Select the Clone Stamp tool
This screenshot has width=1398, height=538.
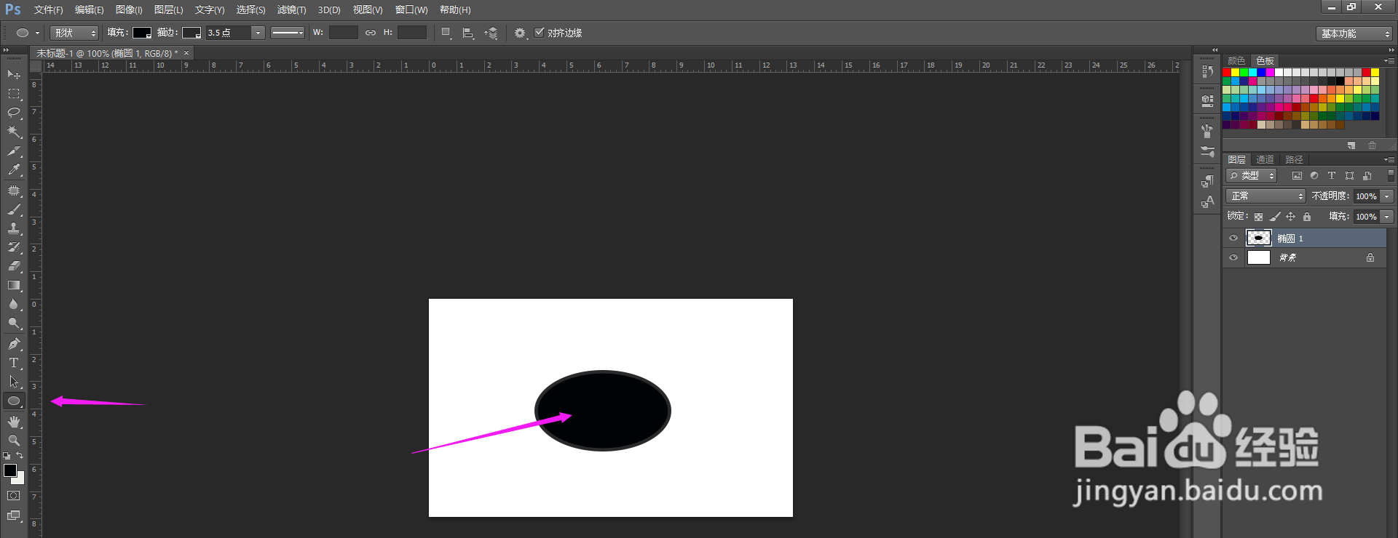tap(14, 228)
